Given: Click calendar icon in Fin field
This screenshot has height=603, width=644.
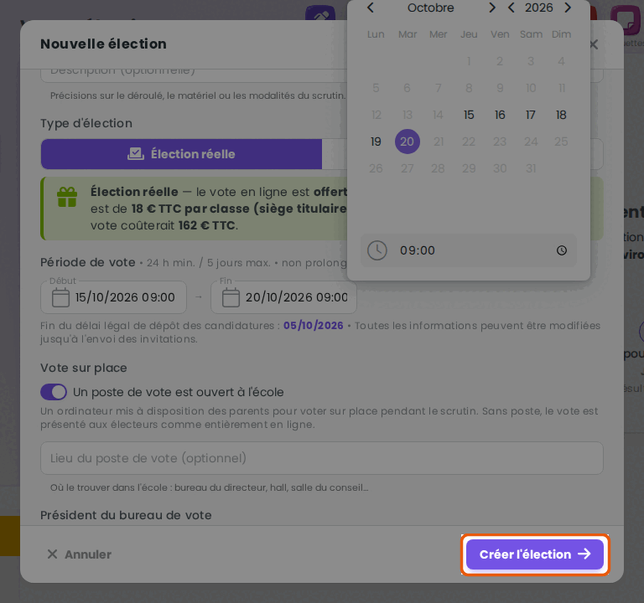Looking at the screenshot, I should coord(231,297).
